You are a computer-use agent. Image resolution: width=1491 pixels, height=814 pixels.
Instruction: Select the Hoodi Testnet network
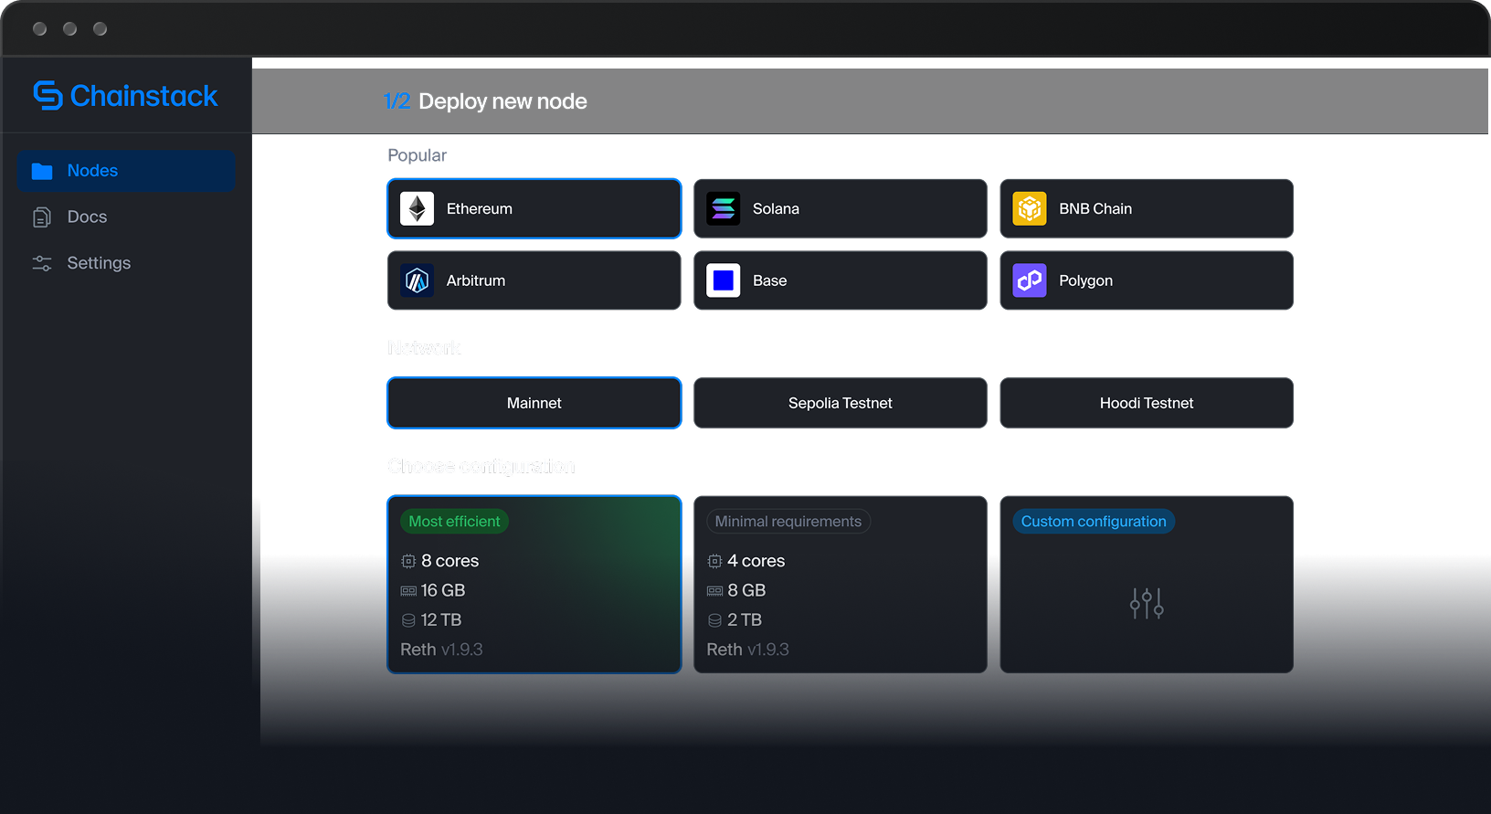click(1147, 403)
